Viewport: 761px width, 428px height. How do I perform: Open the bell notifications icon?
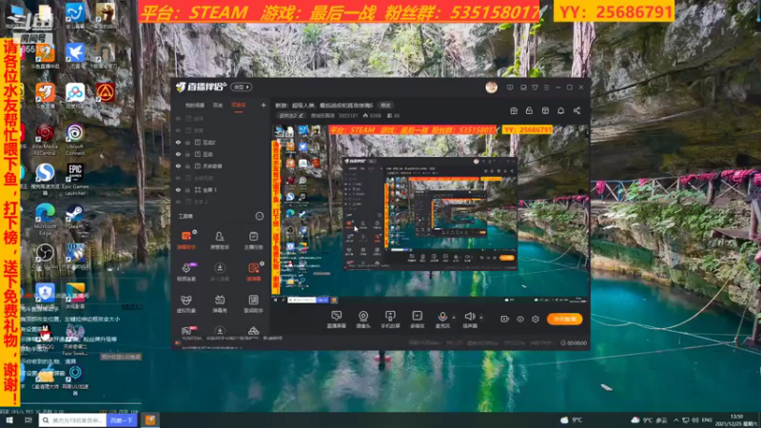coord(560,110)
